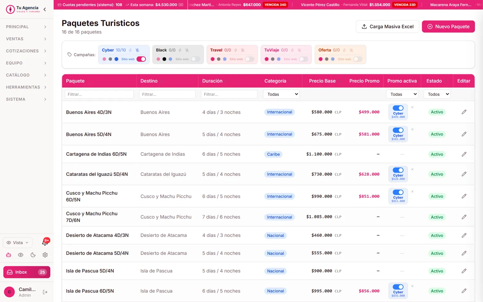Edit the Cataratas del Iguazú 5D/4N package
483x302 pixels.
(x=464, y=174)
